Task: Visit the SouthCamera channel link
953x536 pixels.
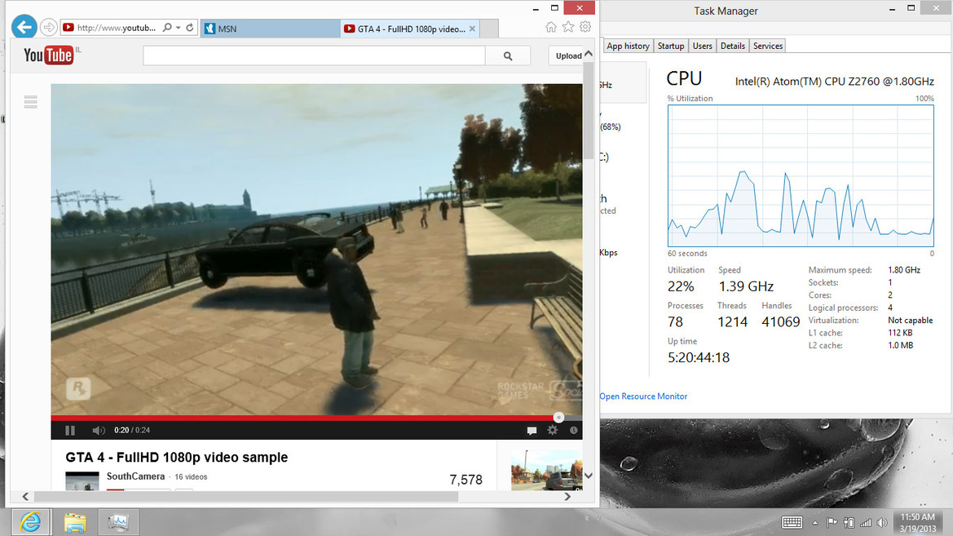Action: 135,476
